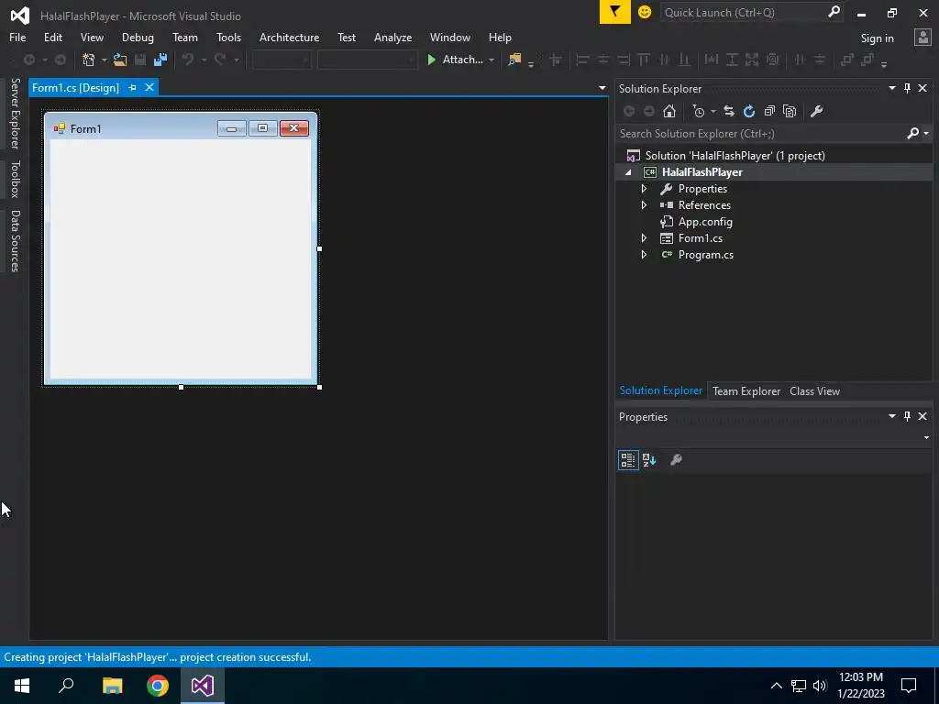
Task: Open the Properties window options dropdown
Action: point(891,416)
